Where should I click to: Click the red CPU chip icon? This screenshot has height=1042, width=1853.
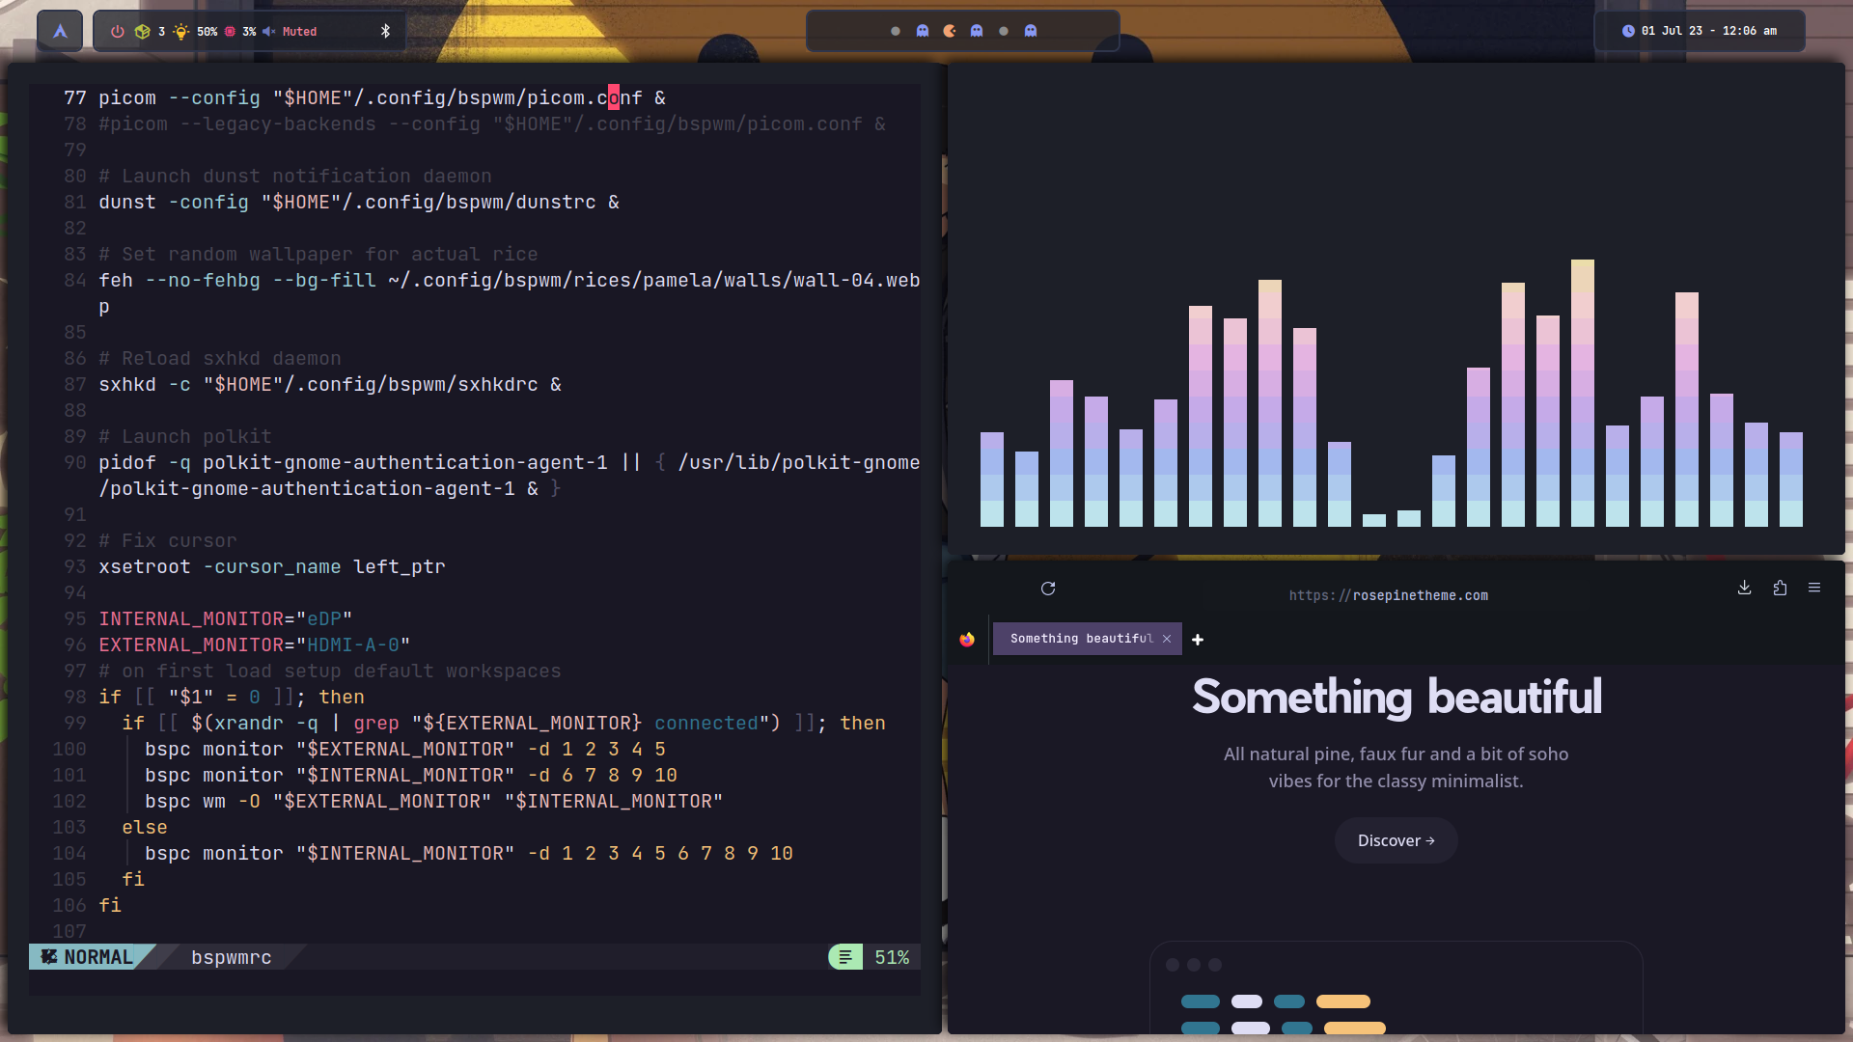tap(230, 31)
